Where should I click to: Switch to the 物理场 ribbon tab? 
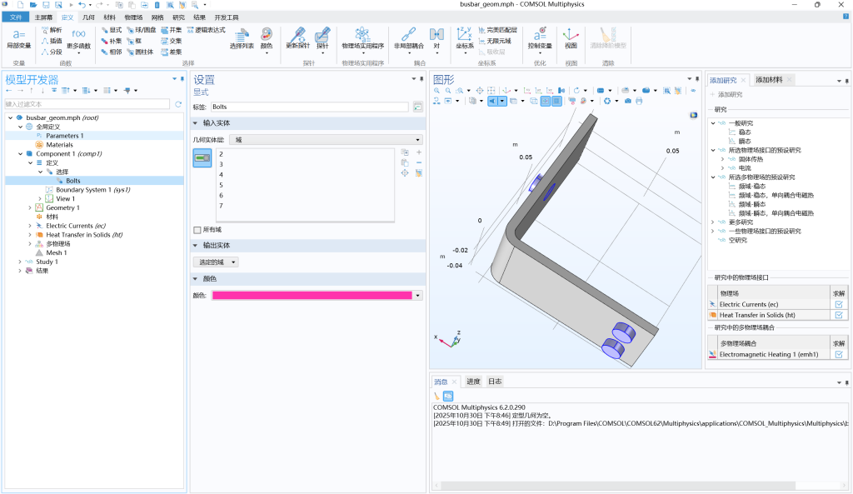pos(132,17)
